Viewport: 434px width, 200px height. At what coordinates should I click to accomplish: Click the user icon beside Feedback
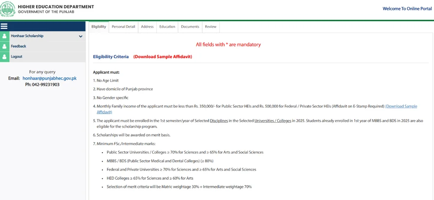(4, 46)
